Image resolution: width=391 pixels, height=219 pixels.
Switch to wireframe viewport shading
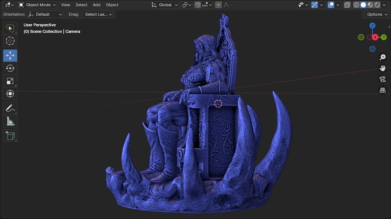(356, 5)
